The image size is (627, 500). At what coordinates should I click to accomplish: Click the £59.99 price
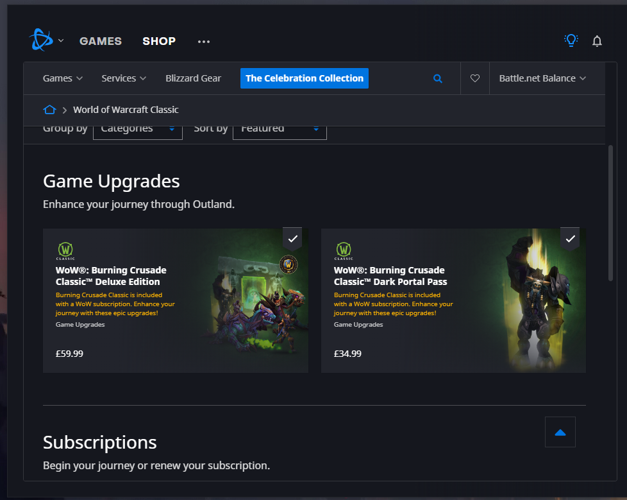[x=70, y=354]
